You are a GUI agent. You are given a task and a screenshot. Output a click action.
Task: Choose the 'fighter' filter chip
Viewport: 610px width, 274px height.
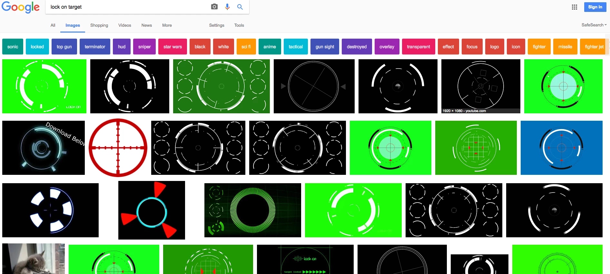pyautogui.click(x=539, y=47)
